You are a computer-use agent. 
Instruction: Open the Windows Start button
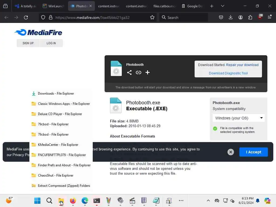(37, 201)
